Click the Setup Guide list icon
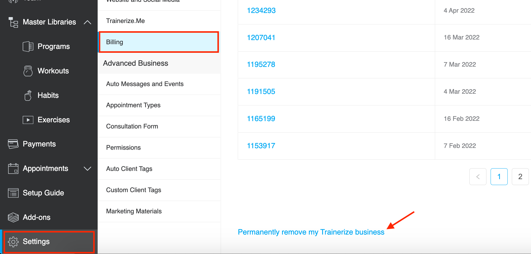 (13, 193)
